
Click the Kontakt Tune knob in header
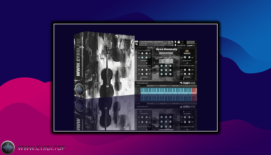point(179,42)
